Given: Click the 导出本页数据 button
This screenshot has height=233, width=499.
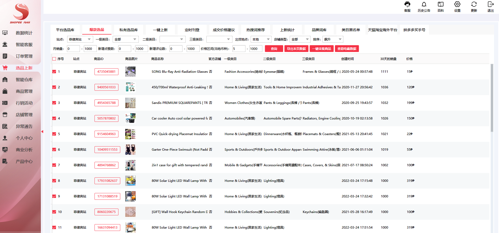Looking at the screenshot, I should click(296, 49).
